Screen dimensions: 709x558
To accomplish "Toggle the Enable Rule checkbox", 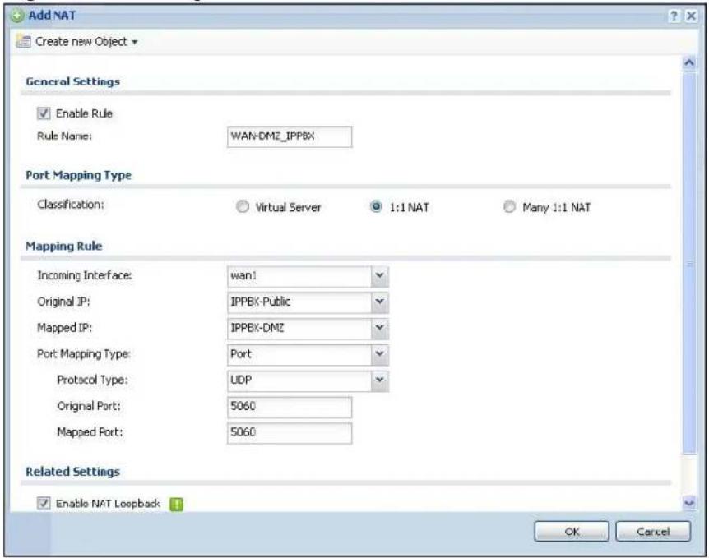I will tap(44, 113).
